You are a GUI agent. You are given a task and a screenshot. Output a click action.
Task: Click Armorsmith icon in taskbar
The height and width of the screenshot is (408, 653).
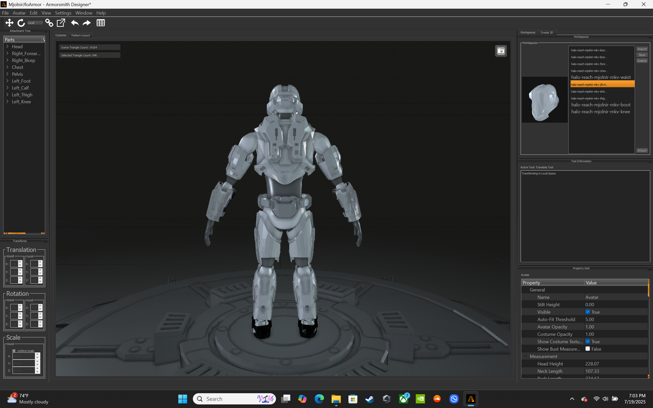point(471,399)
